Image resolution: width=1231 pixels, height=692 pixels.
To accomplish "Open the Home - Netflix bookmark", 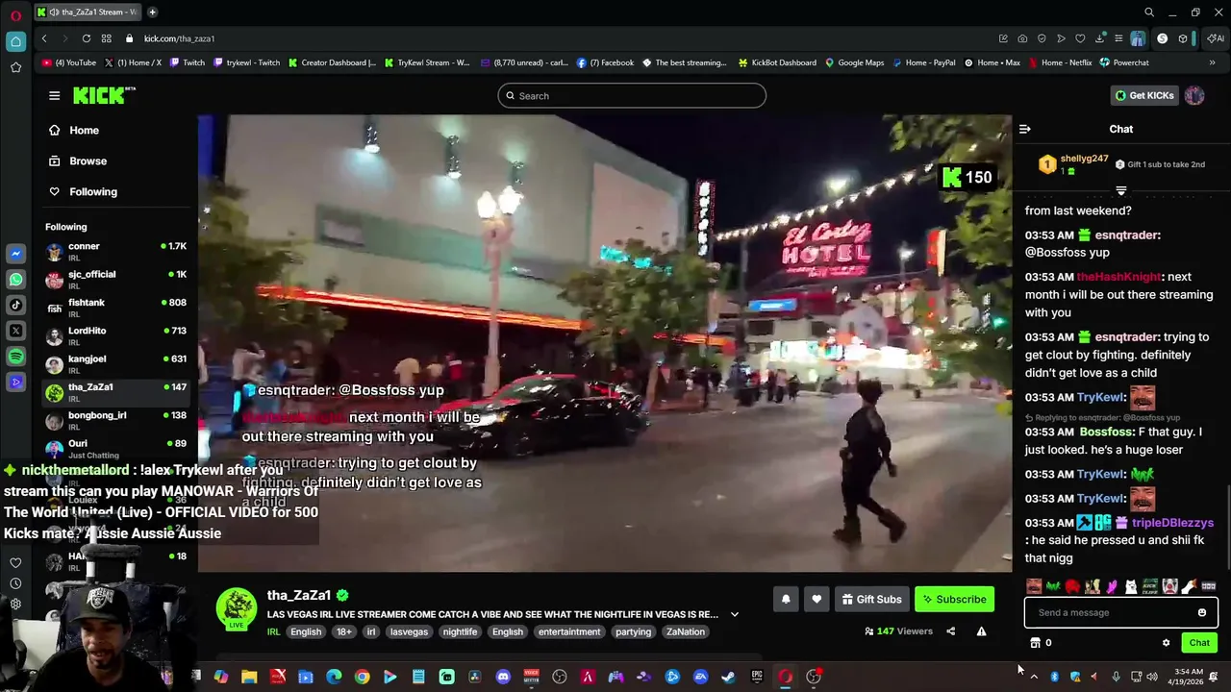I will pos(1060,62).
